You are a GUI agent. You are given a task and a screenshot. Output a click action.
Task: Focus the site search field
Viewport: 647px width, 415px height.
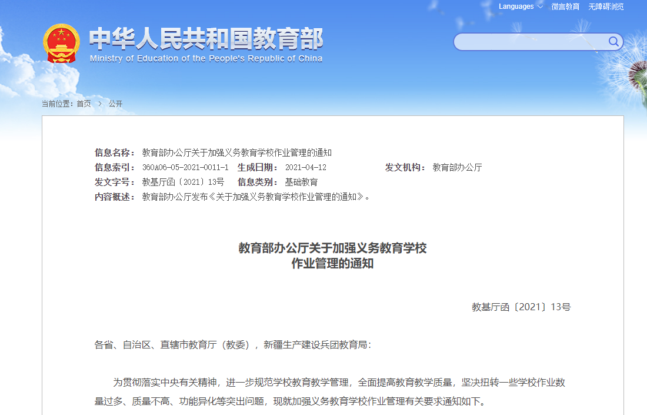tap(538, 42)
